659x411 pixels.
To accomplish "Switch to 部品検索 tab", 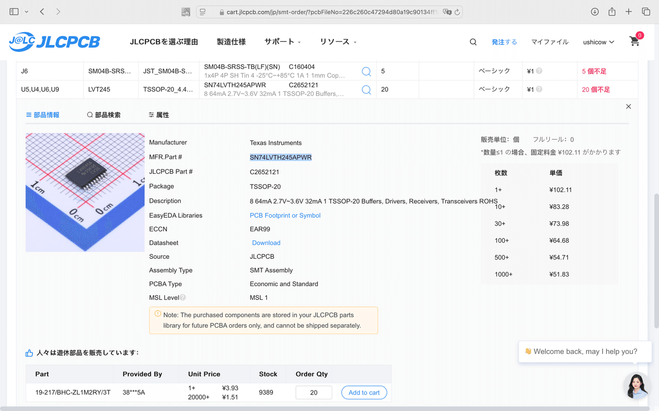I will 104,115.
